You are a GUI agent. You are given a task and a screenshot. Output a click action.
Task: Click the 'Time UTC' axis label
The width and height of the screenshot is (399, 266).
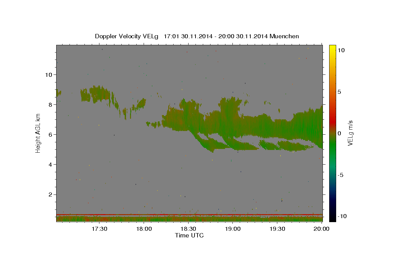pyautogui.click(x=189, y=235)
